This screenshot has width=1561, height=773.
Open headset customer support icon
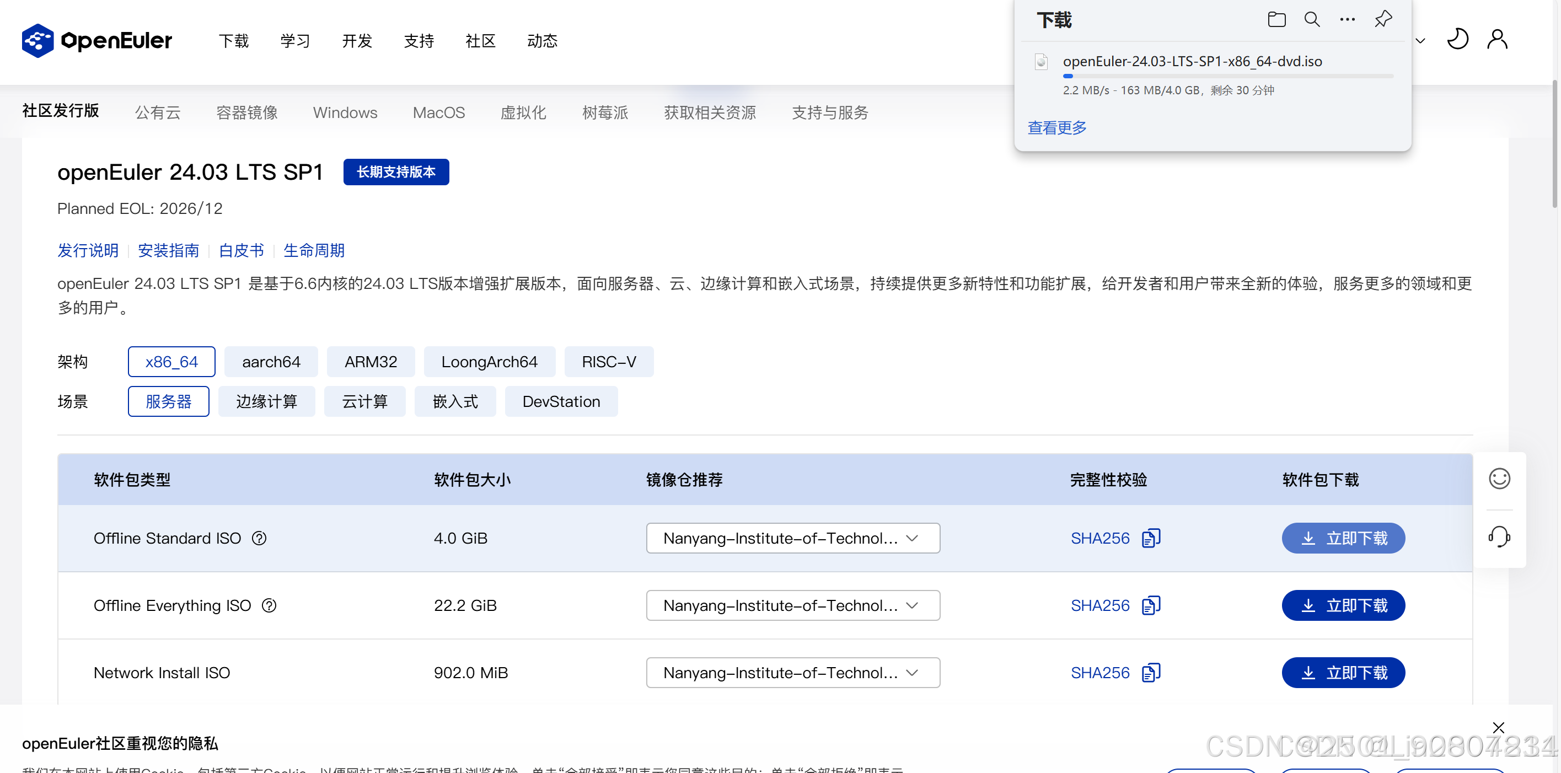(x=1499, y=536)
